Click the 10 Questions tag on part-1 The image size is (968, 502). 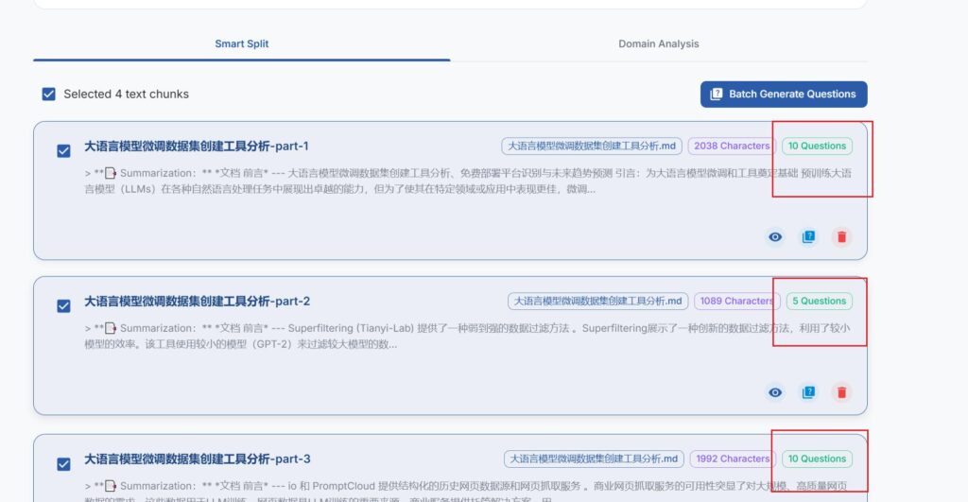(817, 147)
